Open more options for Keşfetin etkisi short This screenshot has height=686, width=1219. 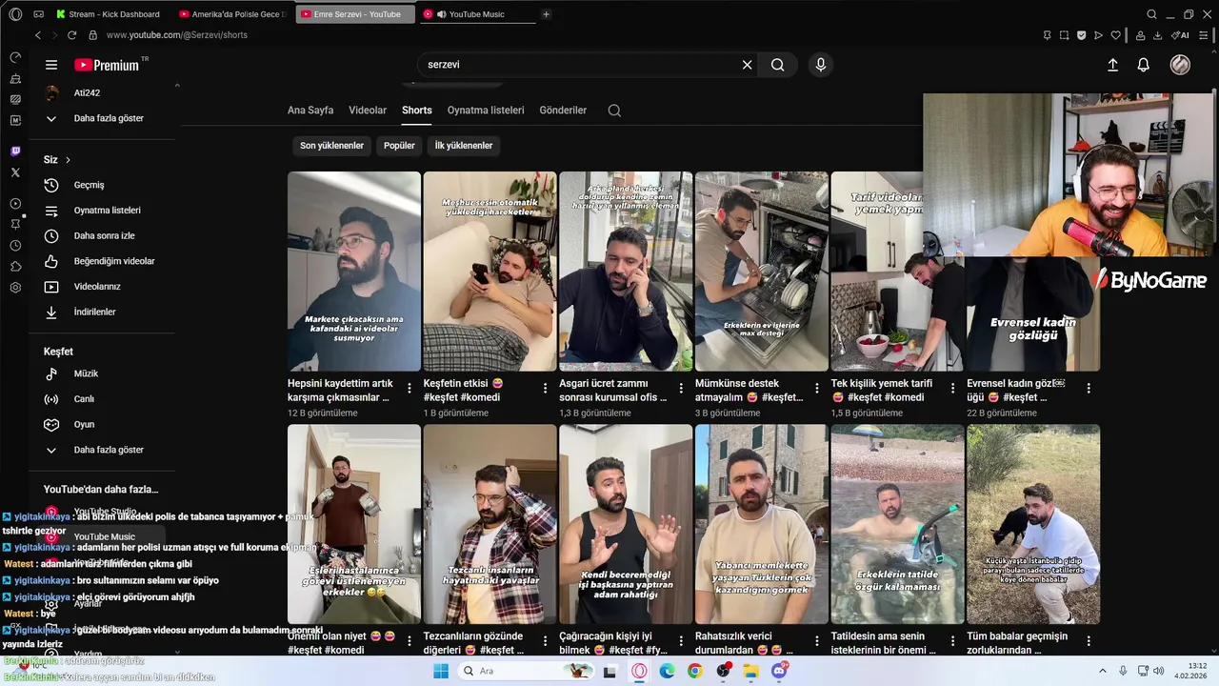[x=545, y=389]
